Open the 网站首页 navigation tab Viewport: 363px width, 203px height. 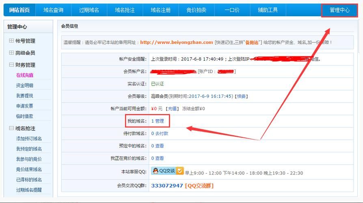click(19, 10)
